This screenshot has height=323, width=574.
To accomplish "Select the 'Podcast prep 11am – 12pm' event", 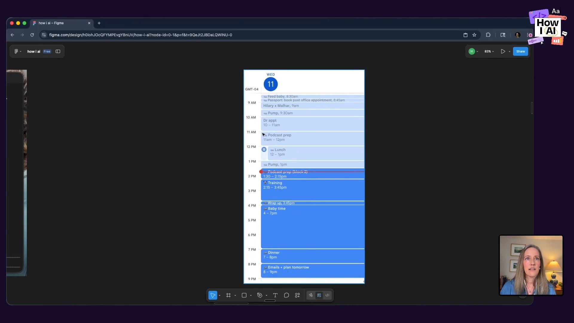I will pyautogui.click(x=312, y=138).
